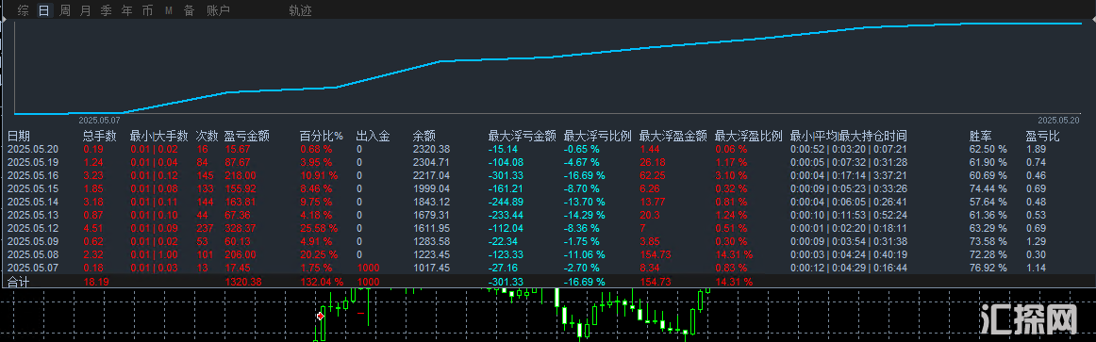This screenshot has width=1096, height=342.
Task: Click the 最大浮亏比例 column header
Action: point(598,136)
